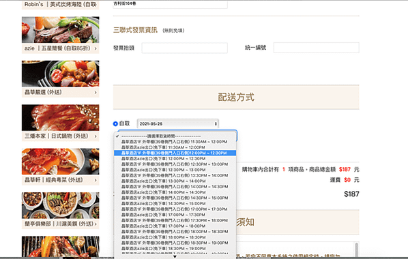Viewport: 408px width, 259px height.
Task: Click the red $187 商品總金額 value
Action: tap(345, 170)
